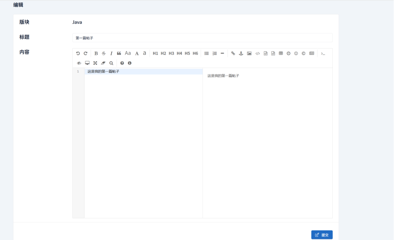Insert an ordered numbered list

coord(214,53)
